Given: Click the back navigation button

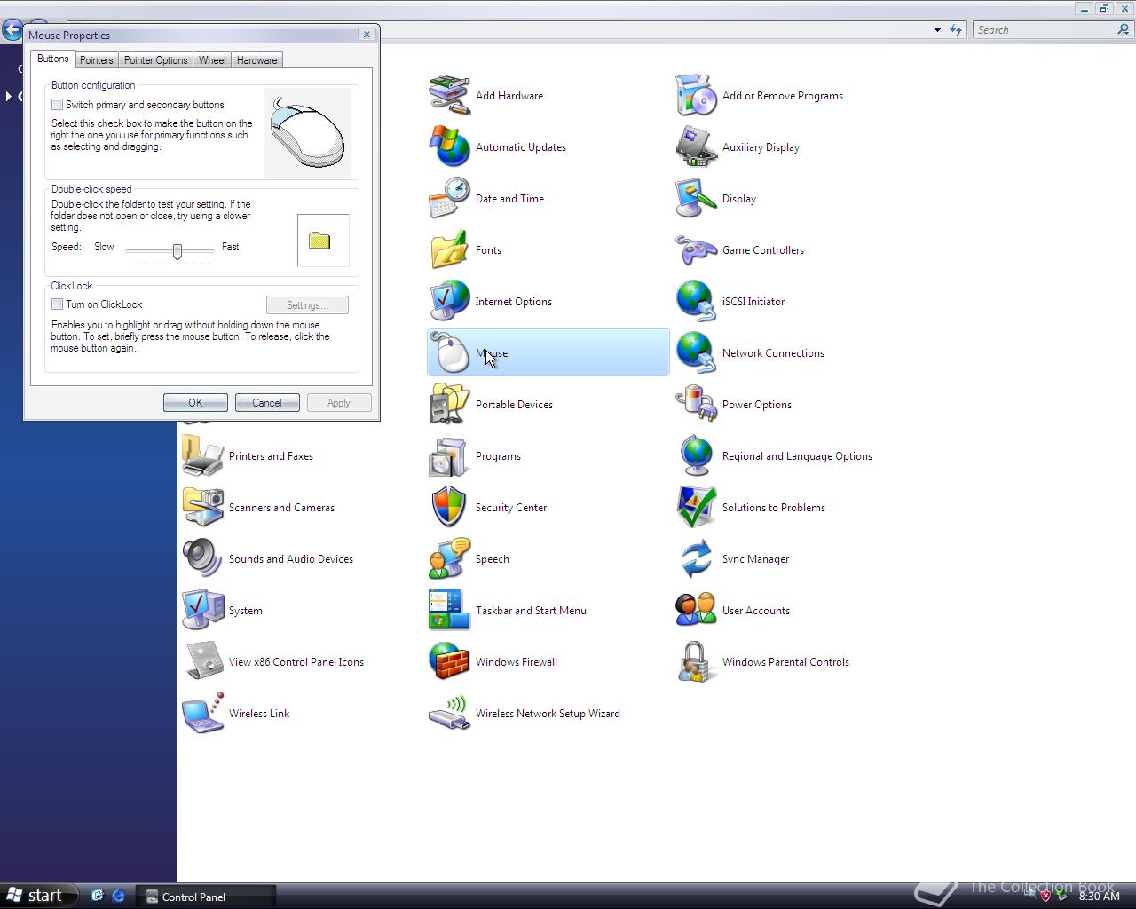Looking at the screenshot, I should pyautogui.click(x=12, y=29).
